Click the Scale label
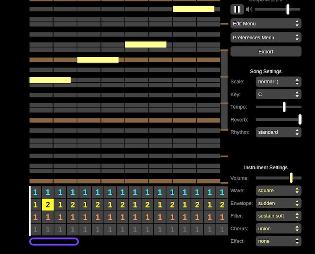315x254 pixels. (237, 82)
